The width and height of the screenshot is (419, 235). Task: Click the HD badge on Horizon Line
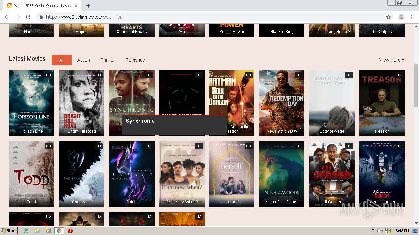tap(48, 75)
